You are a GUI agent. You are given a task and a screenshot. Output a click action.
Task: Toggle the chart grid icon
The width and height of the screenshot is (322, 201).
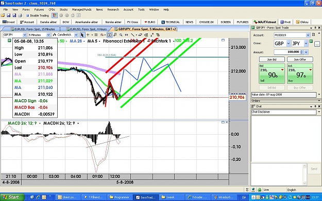pyautogui.click(x=96, y=35)
